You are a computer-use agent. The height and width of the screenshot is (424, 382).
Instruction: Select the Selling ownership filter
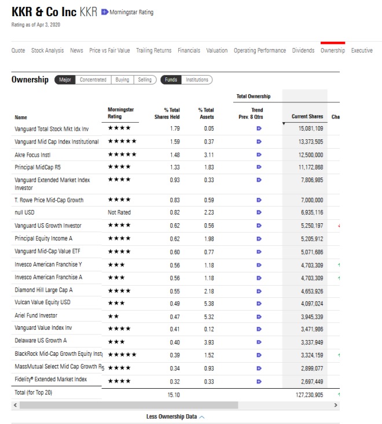coord(145,80)
